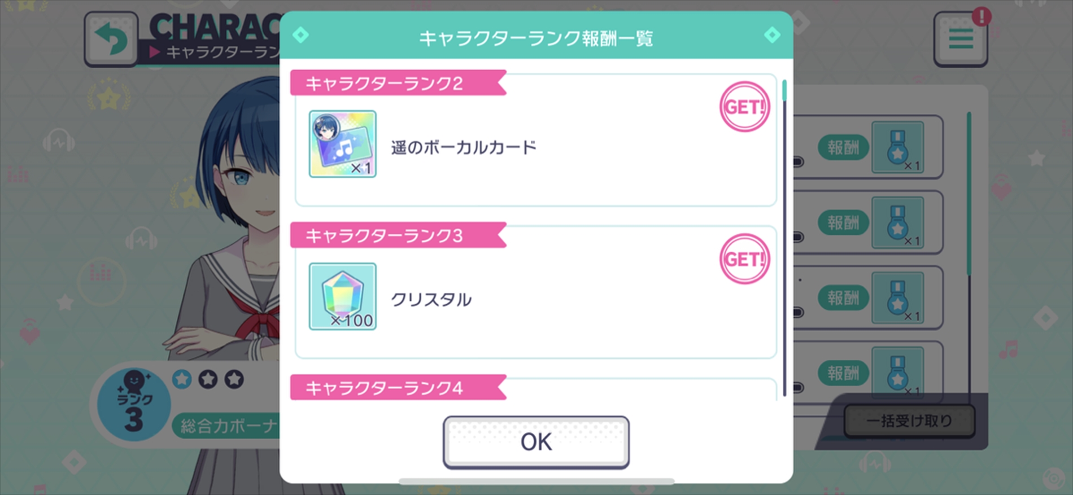Select the キャラクターランク4 header ribbon

(x=398, y=388)
